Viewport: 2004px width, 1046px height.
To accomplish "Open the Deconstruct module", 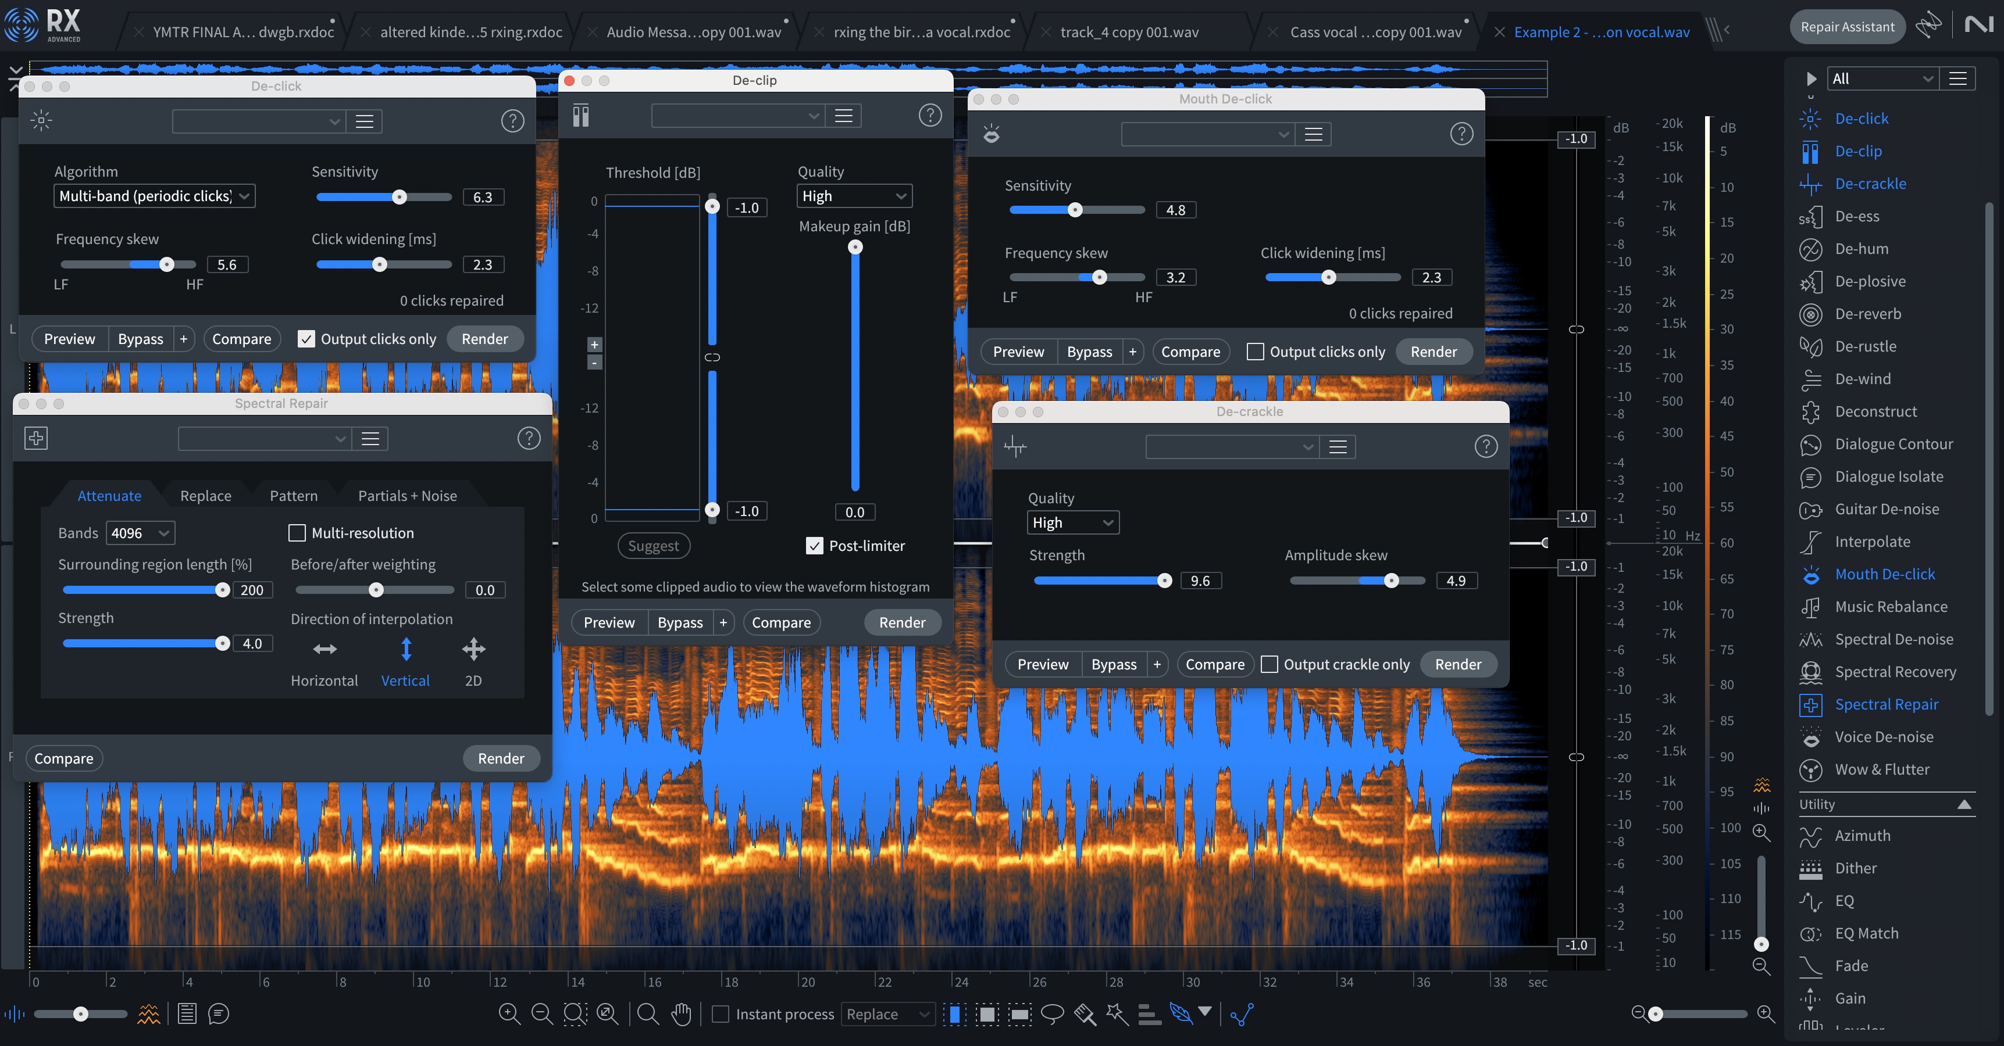I will 1875,412.
